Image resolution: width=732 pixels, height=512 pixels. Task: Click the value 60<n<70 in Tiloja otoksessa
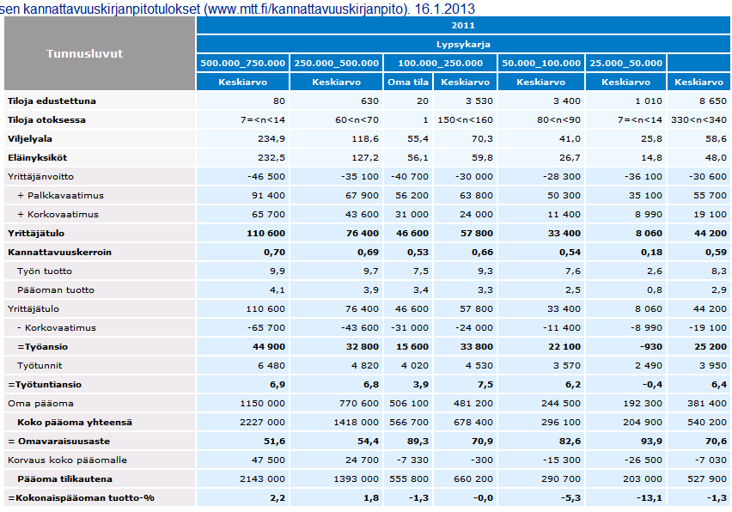[x=357, y=120]
